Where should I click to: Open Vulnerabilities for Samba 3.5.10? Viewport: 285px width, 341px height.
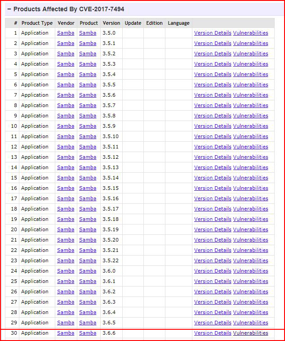(x=250, y=136)
